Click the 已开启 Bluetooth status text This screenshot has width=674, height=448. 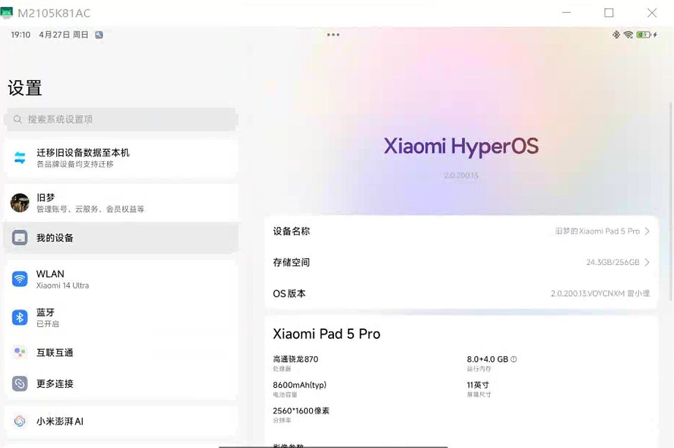[48, 324]
